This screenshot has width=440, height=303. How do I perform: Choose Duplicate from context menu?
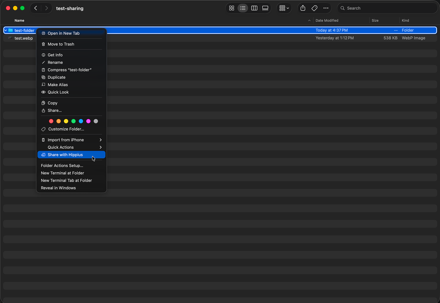(71, 77)
